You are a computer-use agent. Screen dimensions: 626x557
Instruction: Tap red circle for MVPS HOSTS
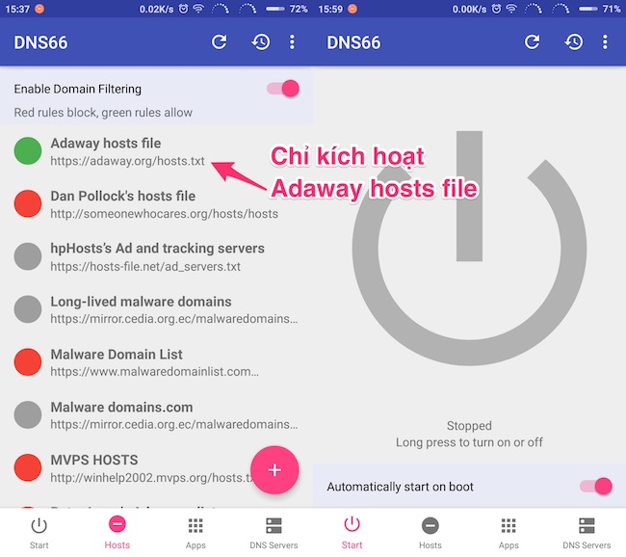click(28, 467)
